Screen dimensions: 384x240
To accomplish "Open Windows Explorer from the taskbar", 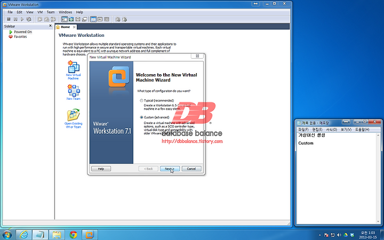I will coord(57,235).
